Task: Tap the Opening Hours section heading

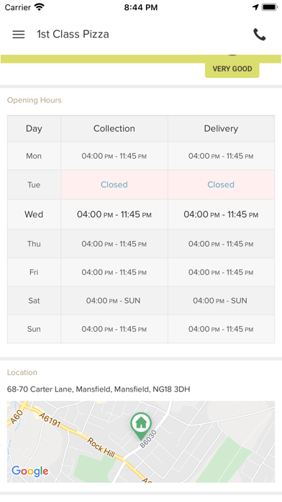Action: tap(35, 100)
